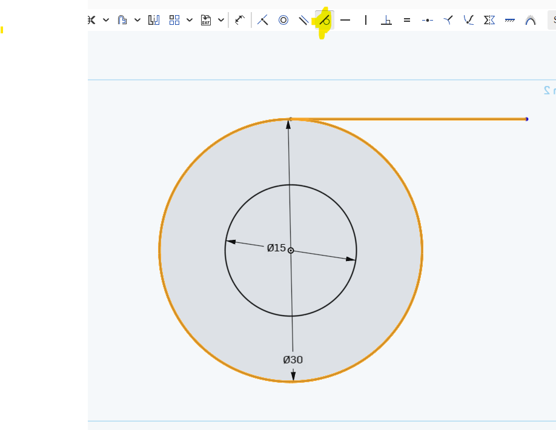Click the circle center point
Image resolution: width=556 pixels, height=430 pixels.
[x=291, y=250]
